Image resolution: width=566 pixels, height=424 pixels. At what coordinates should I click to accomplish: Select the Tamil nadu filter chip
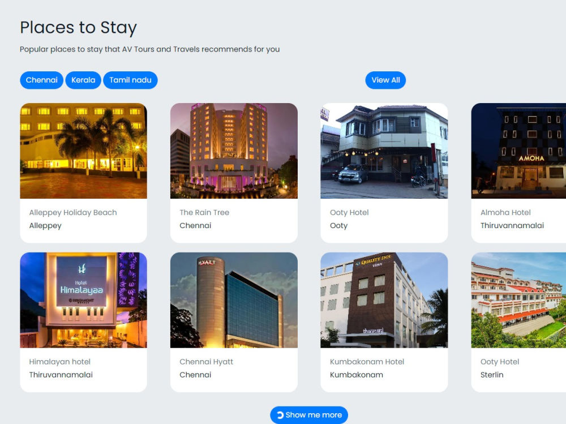130,80
